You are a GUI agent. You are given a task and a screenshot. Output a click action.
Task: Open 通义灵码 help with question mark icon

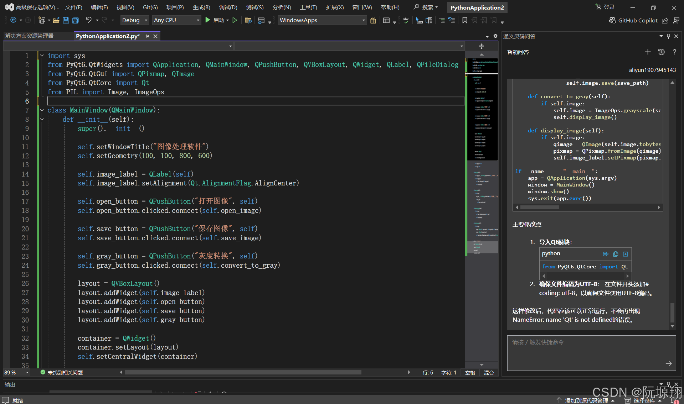674,52
